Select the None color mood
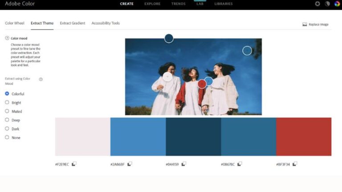This screenshot has height=192, width=342. click(7, 137)
